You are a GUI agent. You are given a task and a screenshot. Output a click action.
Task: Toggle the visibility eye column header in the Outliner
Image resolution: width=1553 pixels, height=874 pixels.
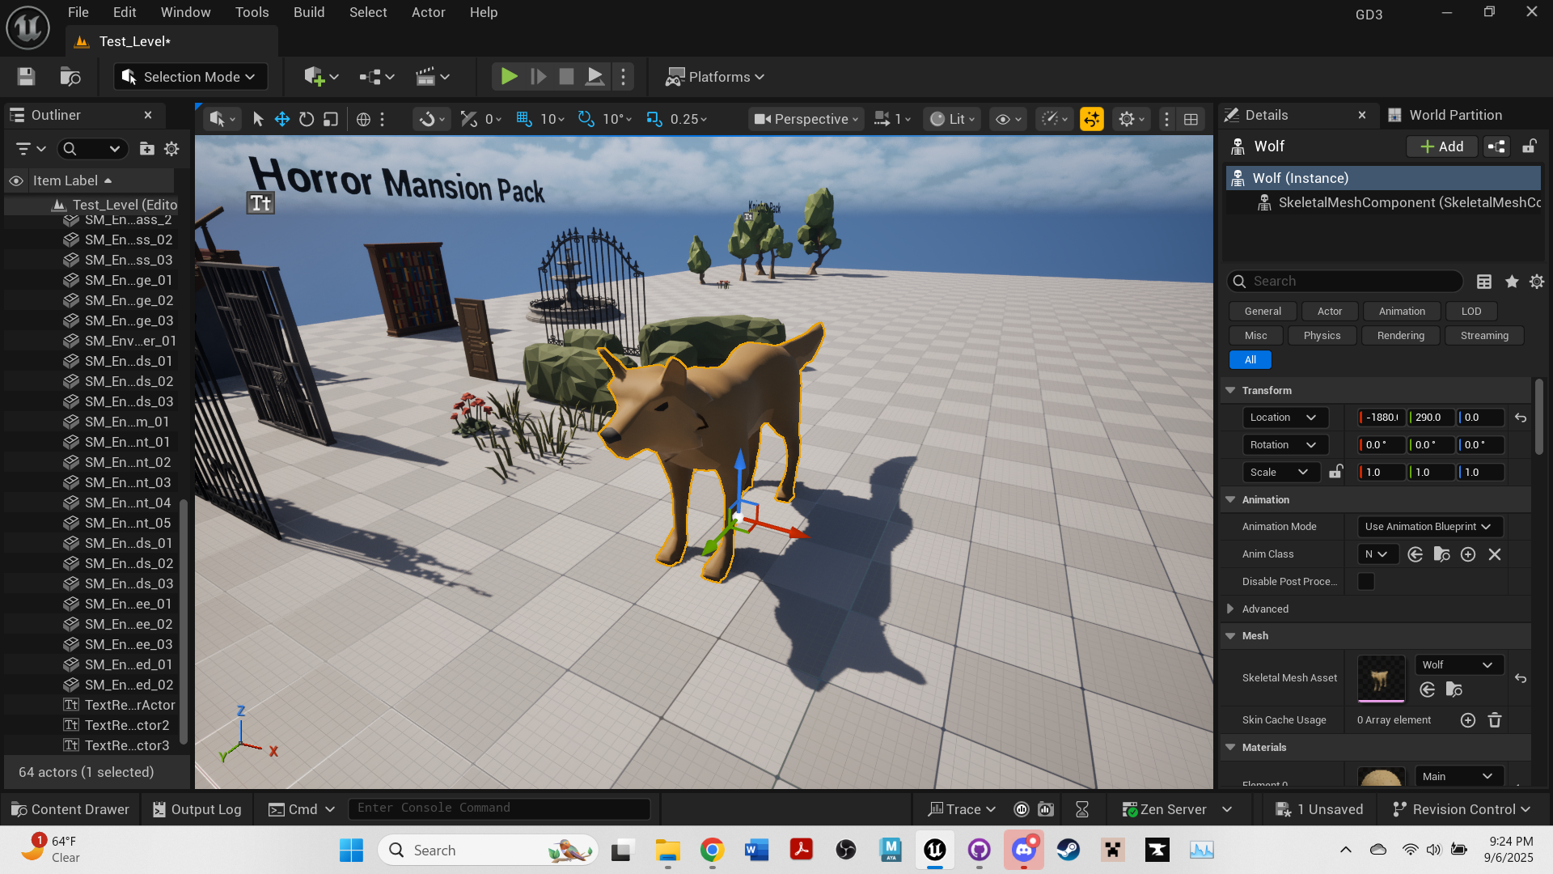coord(15,180)
